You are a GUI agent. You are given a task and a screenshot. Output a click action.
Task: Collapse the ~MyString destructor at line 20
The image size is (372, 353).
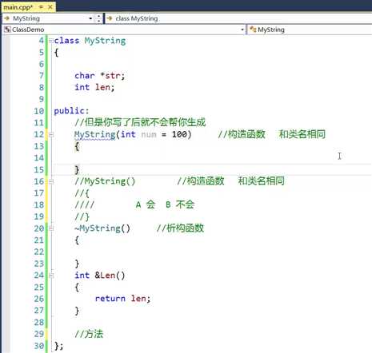tap(51, 228)
